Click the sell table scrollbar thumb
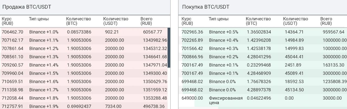 coord(169,48)
